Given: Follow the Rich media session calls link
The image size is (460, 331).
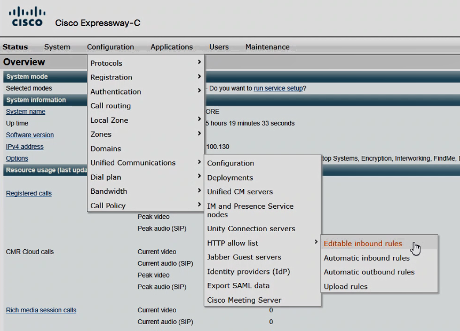Looking at the screenshot, I should 41,310.
